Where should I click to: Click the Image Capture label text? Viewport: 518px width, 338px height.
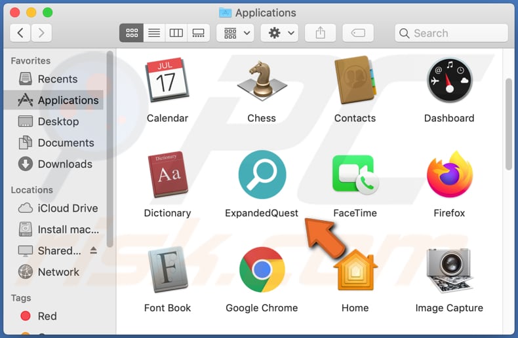449,308
